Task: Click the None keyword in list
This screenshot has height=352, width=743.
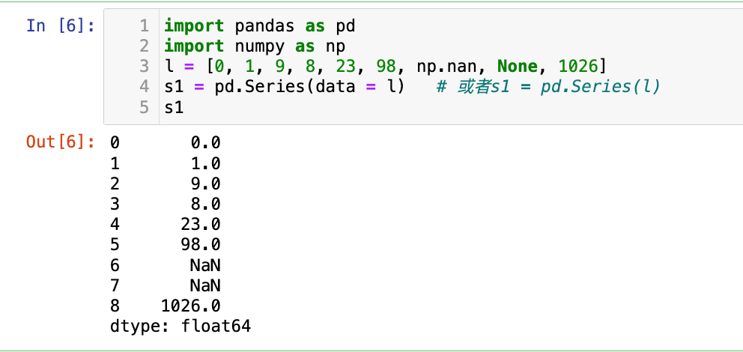Action: click(x=522, y=67)
